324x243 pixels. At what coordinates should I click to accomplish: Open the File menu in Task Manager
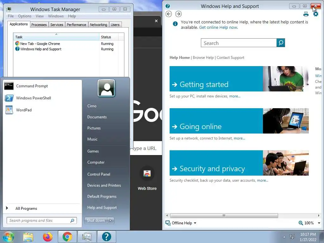(x=11, y=16)
